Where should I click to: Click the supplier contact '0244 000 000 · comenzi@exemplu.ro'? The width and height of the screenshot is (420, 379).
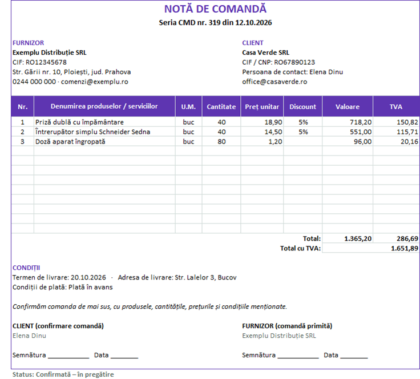coord(70,82)
